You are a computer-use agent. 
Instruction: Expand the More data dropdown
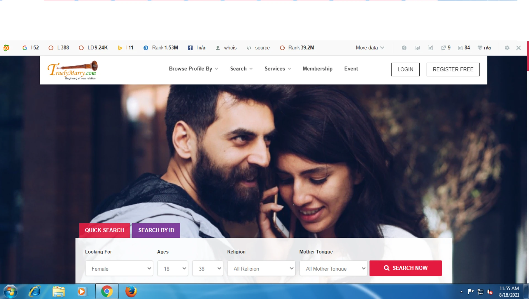[x=370, y=48]
